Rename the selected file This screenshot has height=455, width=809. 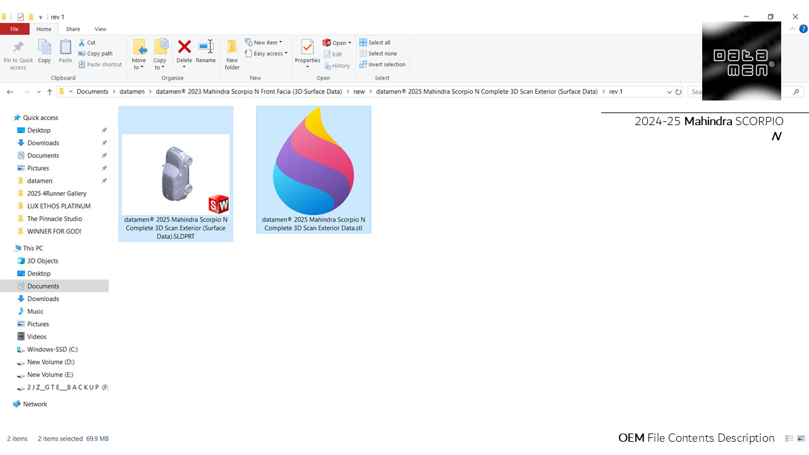point(206,52)
